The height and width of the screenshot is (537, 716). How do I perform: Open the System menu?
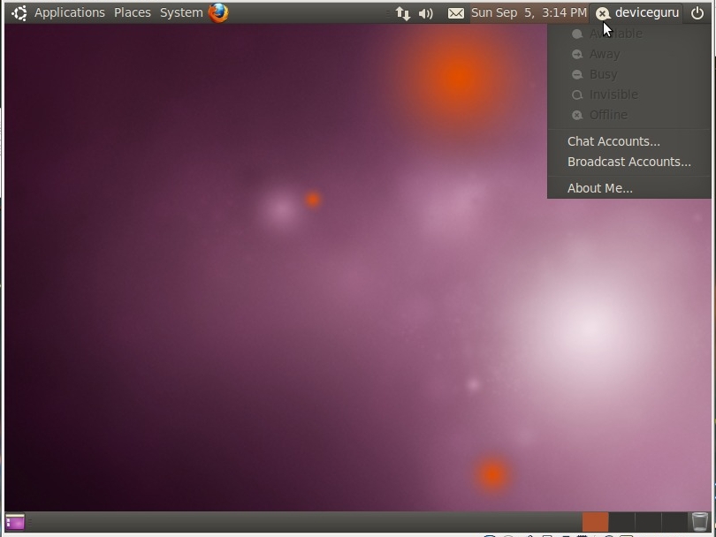pyautogui.click(x=181, y=12)
